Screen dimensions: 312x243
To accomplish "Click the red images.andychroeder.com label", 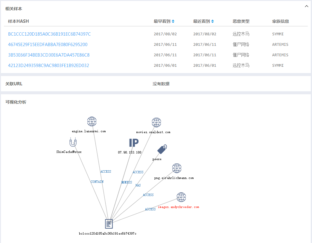I will click(x=178, y=207).
